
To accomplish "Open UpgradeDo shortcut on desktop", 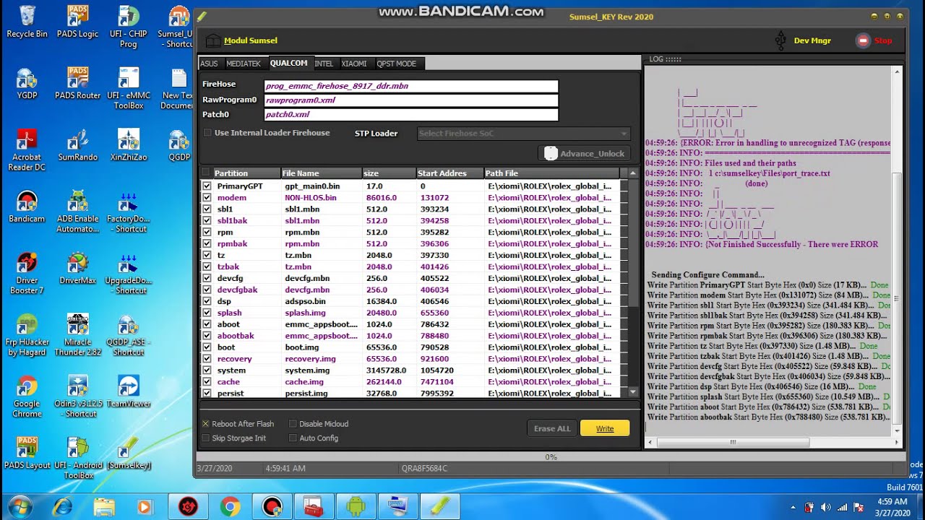I will point(128,274).
